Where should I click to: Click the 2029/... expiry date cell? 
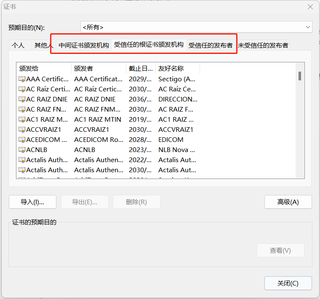(140, 79)
